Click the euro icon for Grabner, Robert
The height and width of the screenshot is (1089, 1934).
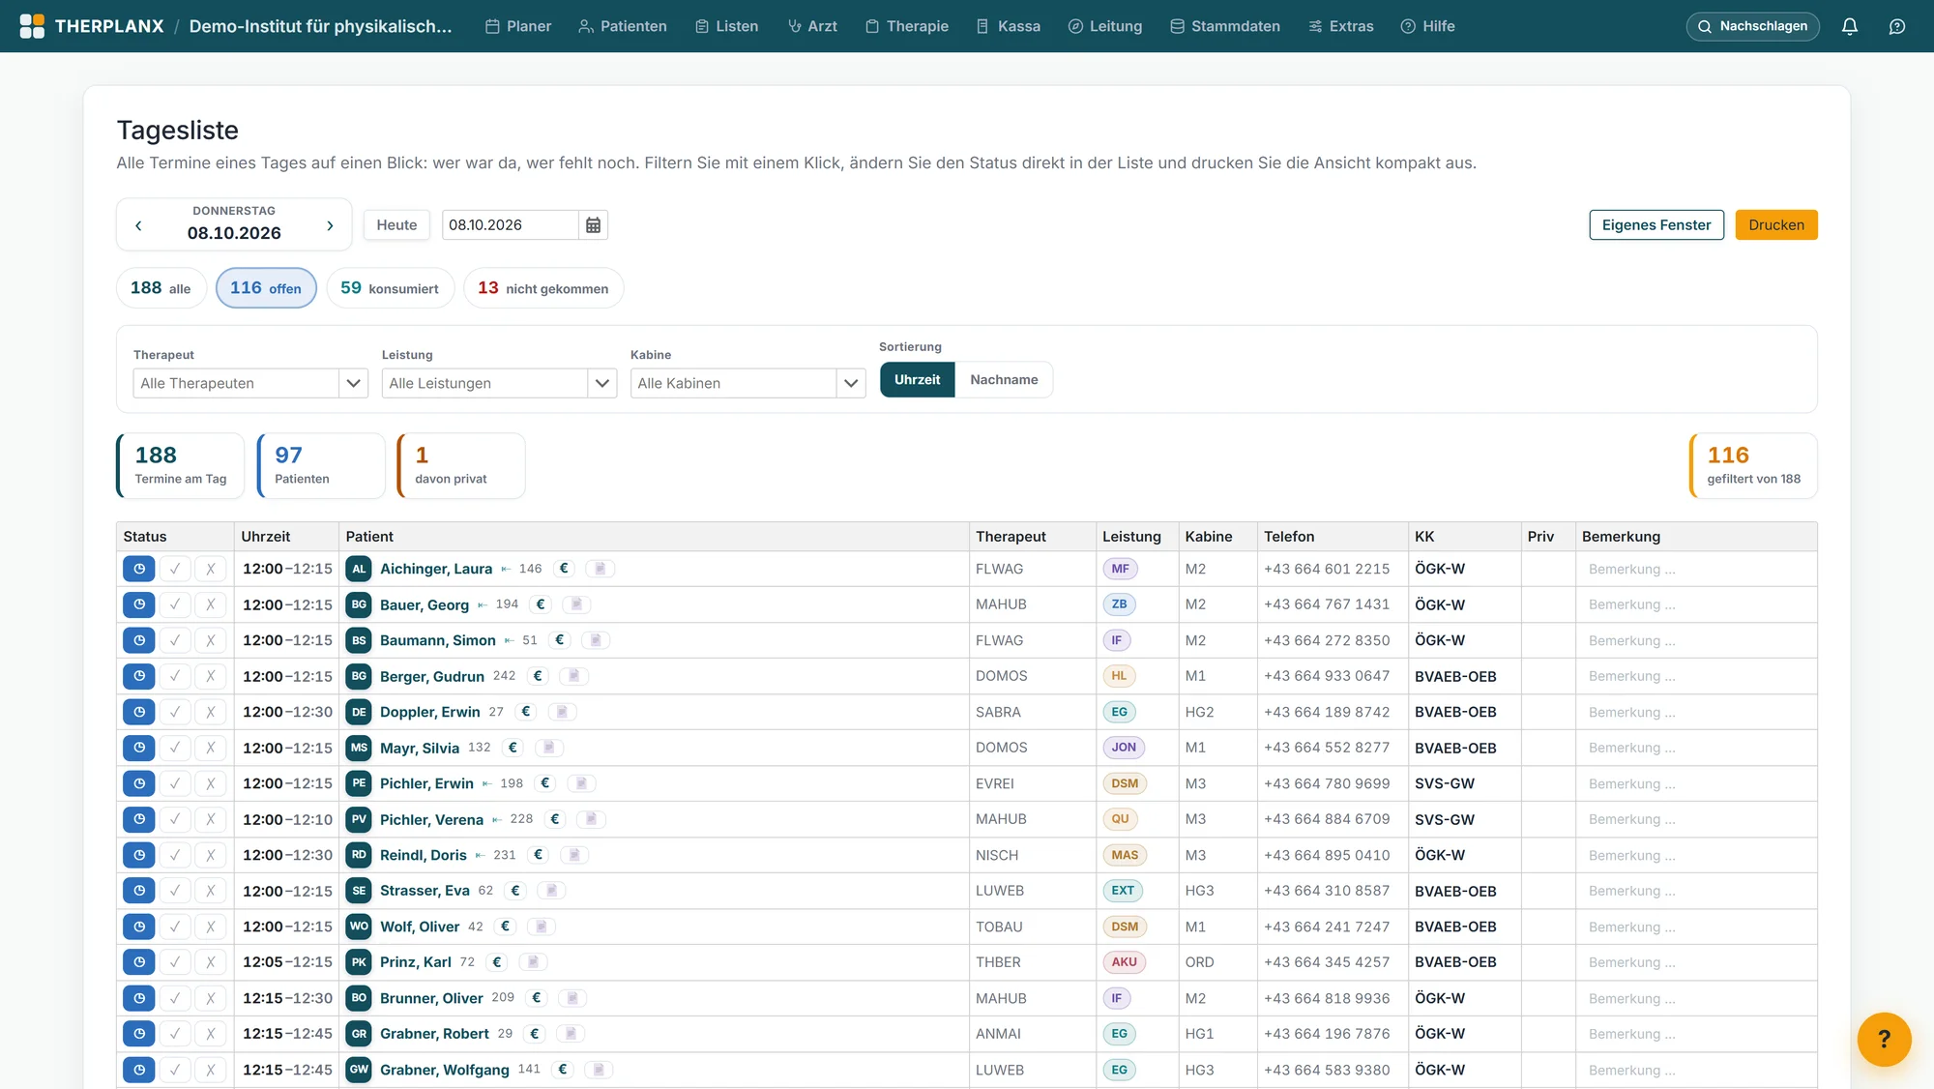535,1034
